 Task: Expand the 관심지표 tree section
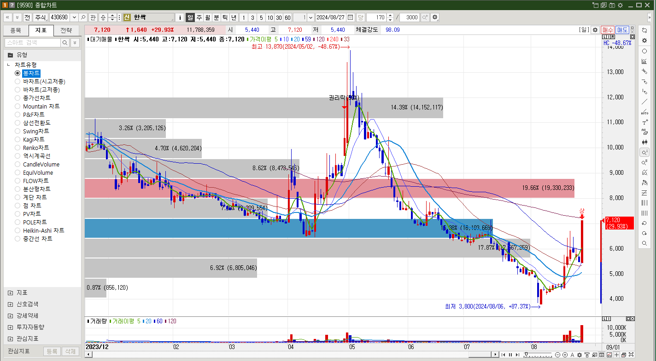(x=10, y=338)
